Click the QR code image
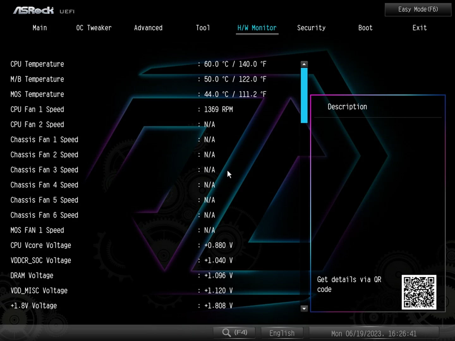455x341 pixels. 419,292
